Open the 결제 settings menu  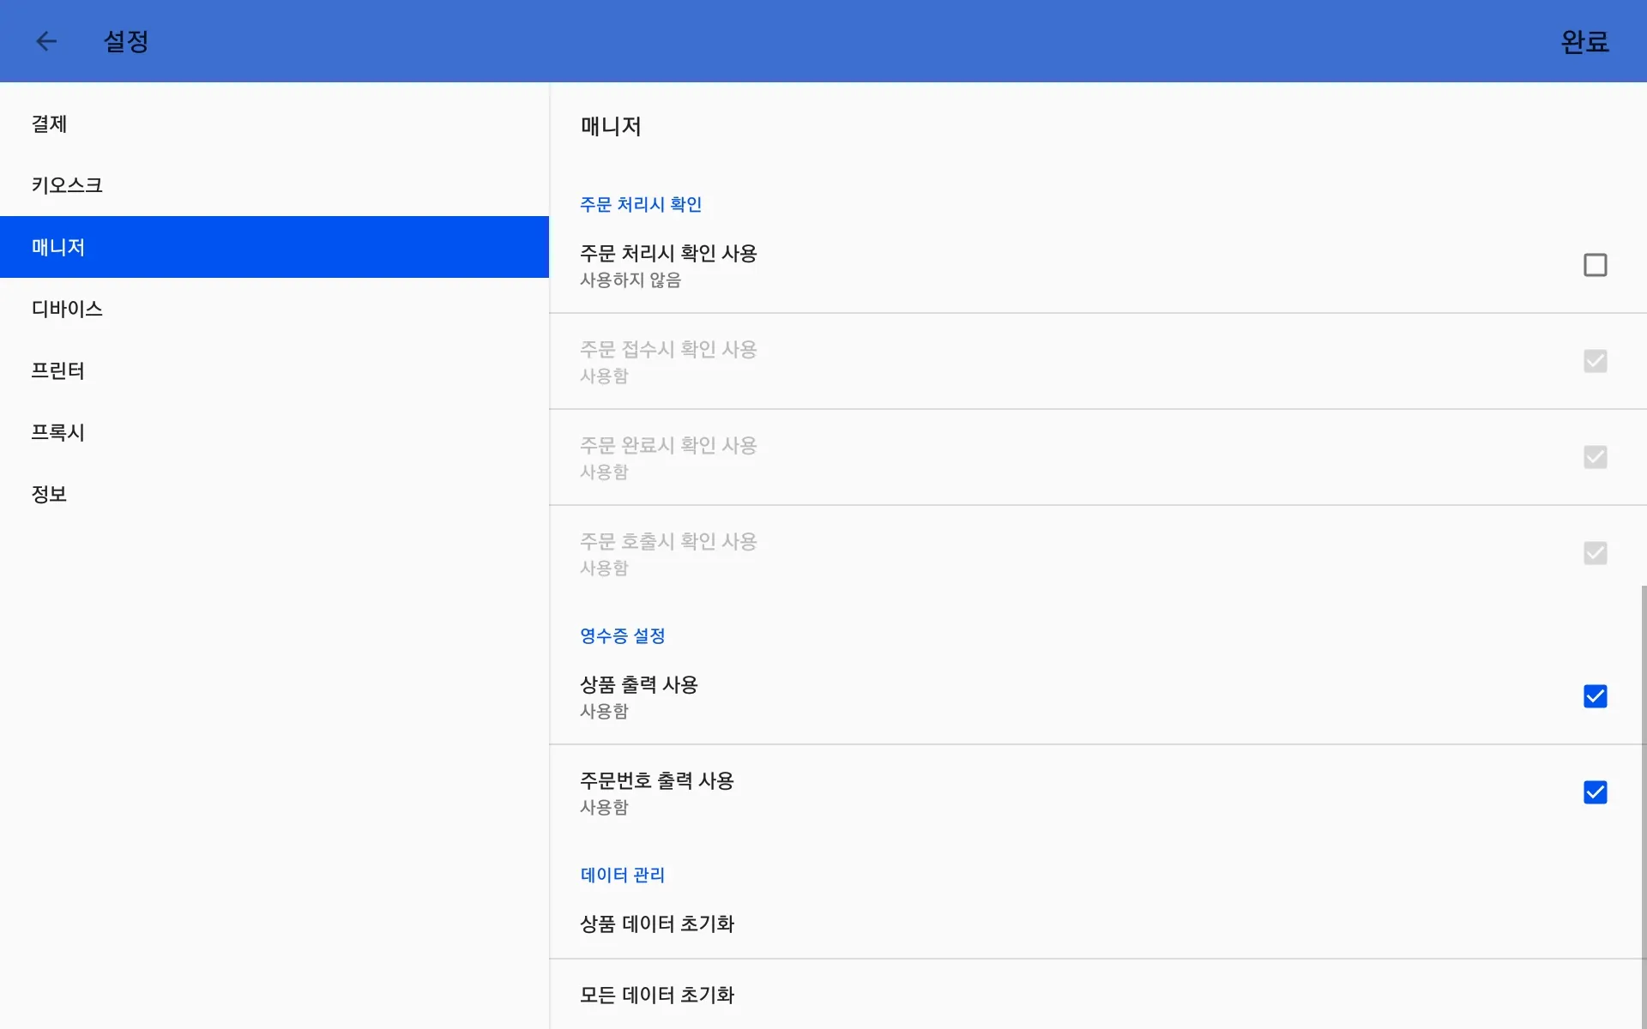pos(50,124)
